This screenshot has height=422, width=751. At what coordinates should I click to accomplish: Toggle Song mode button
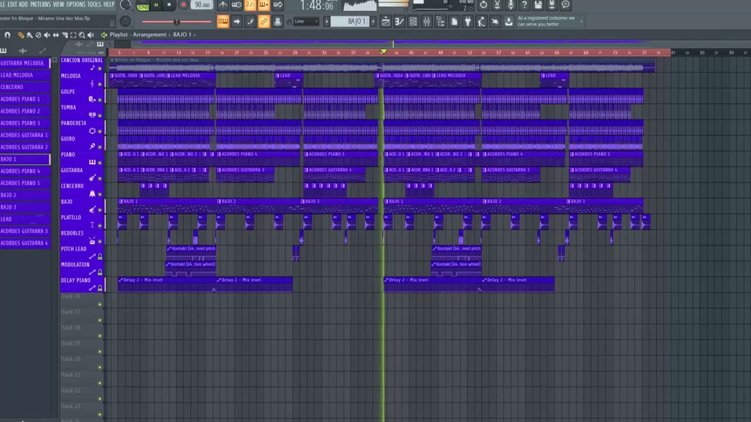[x=143, y=6]
